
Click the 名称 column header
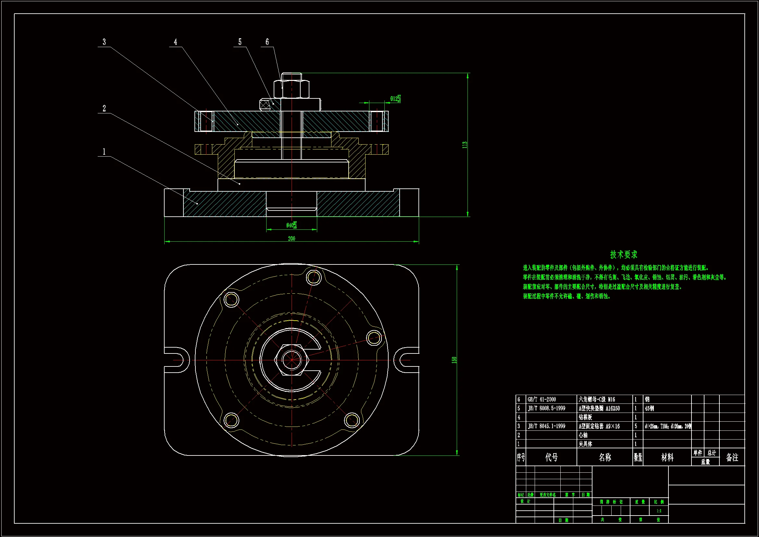tap(604, 457)
